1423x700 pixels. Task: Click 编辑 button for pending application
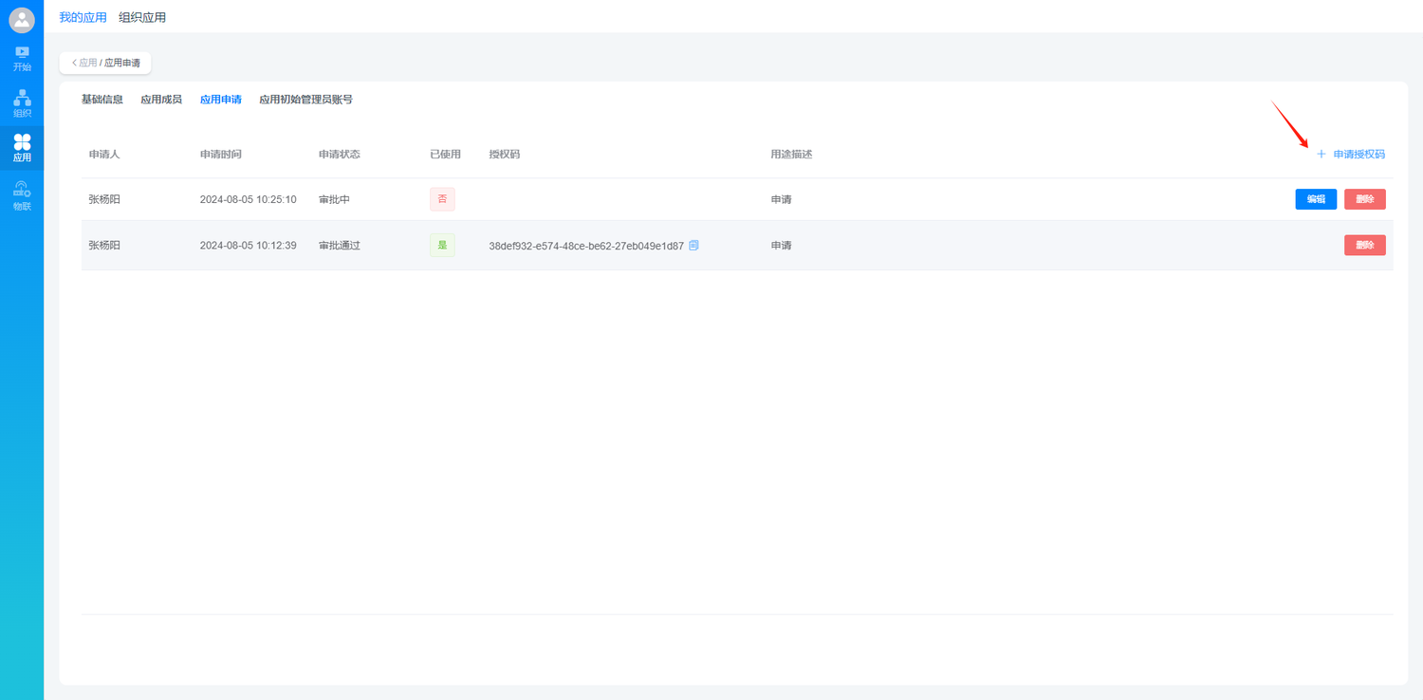[1316, 199]
